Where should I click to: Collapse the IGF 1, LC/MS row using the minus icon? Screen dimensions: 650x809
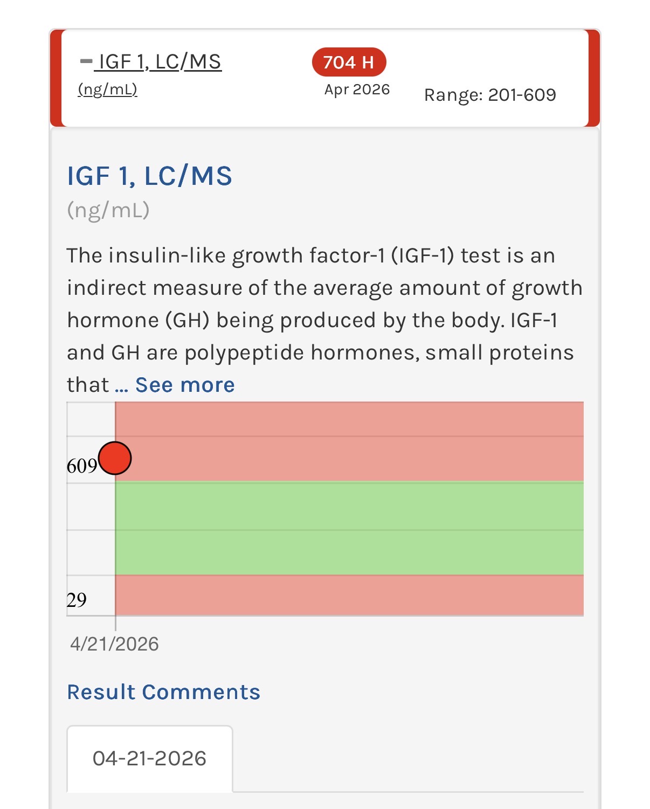pyautogui.click(x=86, y=61)
